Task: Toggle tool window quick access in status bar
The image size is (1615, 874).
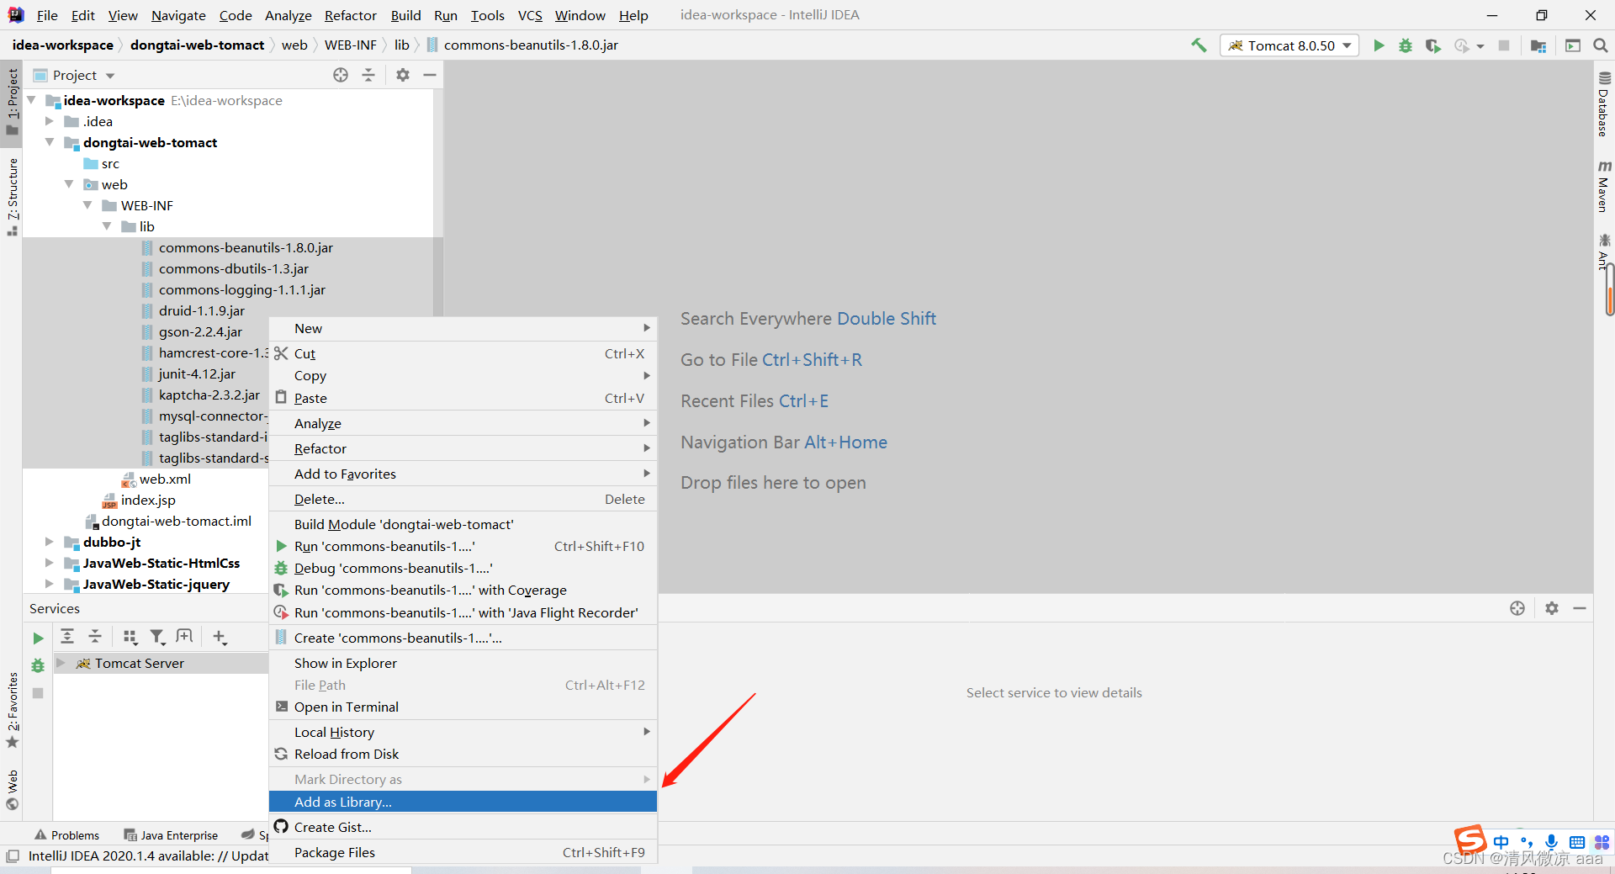Action: (12, 856)
